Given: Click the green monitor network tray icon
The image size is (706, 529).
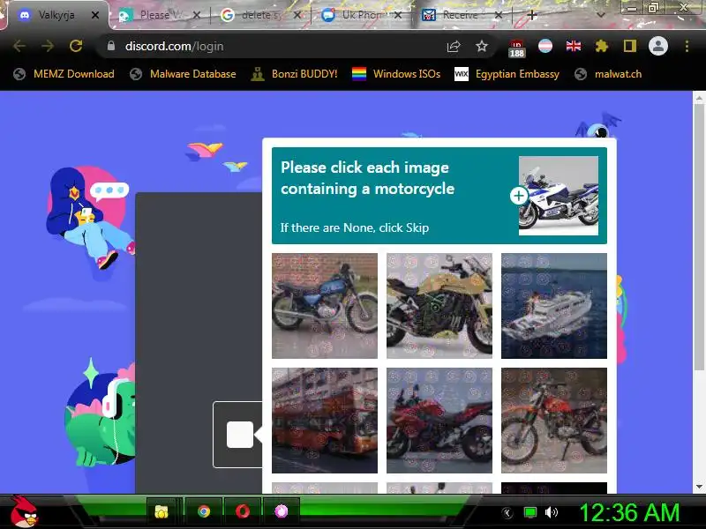Looking at the screenshot, I should pos(530,512).
